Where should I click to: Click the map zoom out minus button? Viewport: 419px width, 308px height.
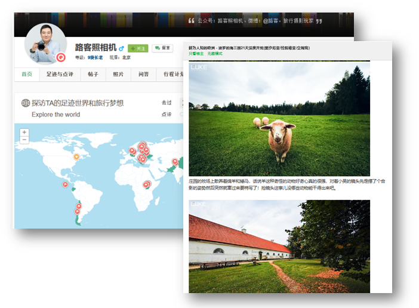pyautogui.click(x=24, y=140)
